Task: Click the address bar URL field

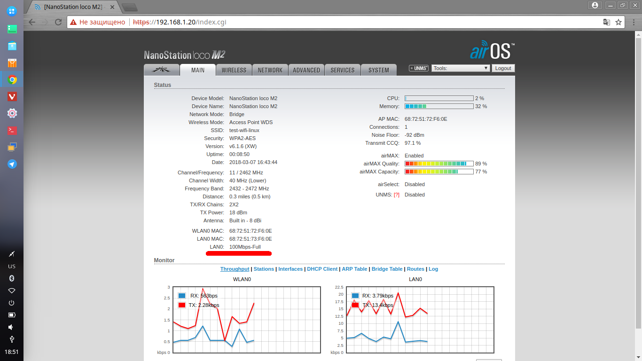Action: pos(329,22)
